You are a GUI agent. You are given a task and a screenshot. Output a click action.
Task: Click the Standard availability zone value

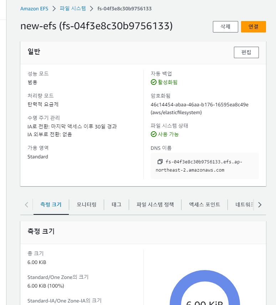(38, 157)
